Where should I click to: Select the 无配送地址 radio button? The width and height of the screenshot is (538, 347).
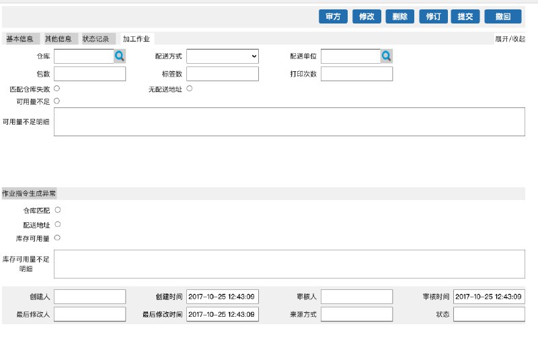tap(190, 89)
